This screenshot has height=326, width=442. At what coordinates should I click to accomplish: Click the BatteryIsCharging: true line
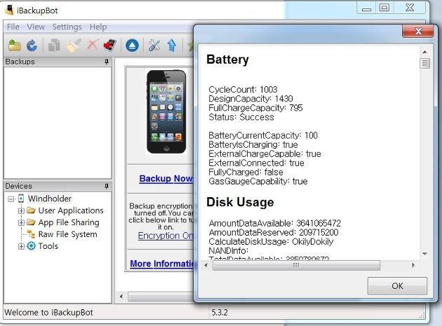pos(253,145)
